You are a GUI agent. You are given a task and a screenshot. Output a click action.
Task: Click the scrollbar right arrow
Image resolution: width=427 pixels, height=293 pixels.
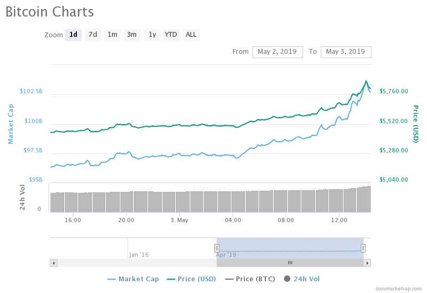[367, 263]
